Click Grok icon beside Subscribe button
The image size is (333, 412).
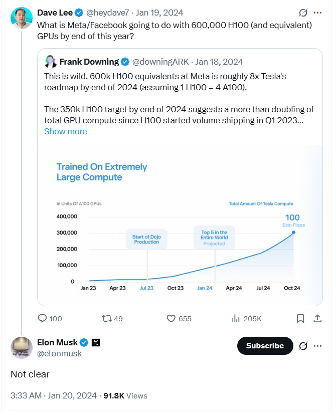coord(303,346)
